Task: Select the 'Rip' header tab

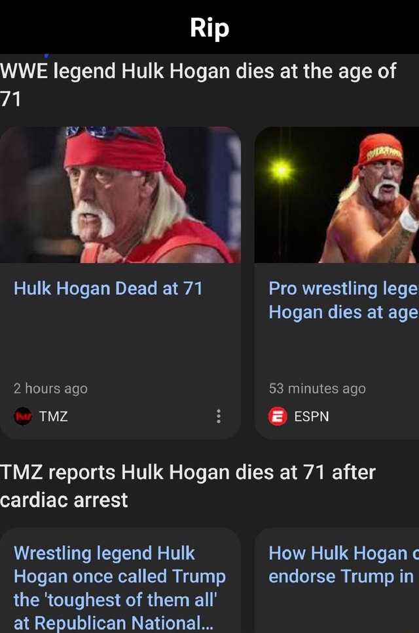Action: point(209,28)
